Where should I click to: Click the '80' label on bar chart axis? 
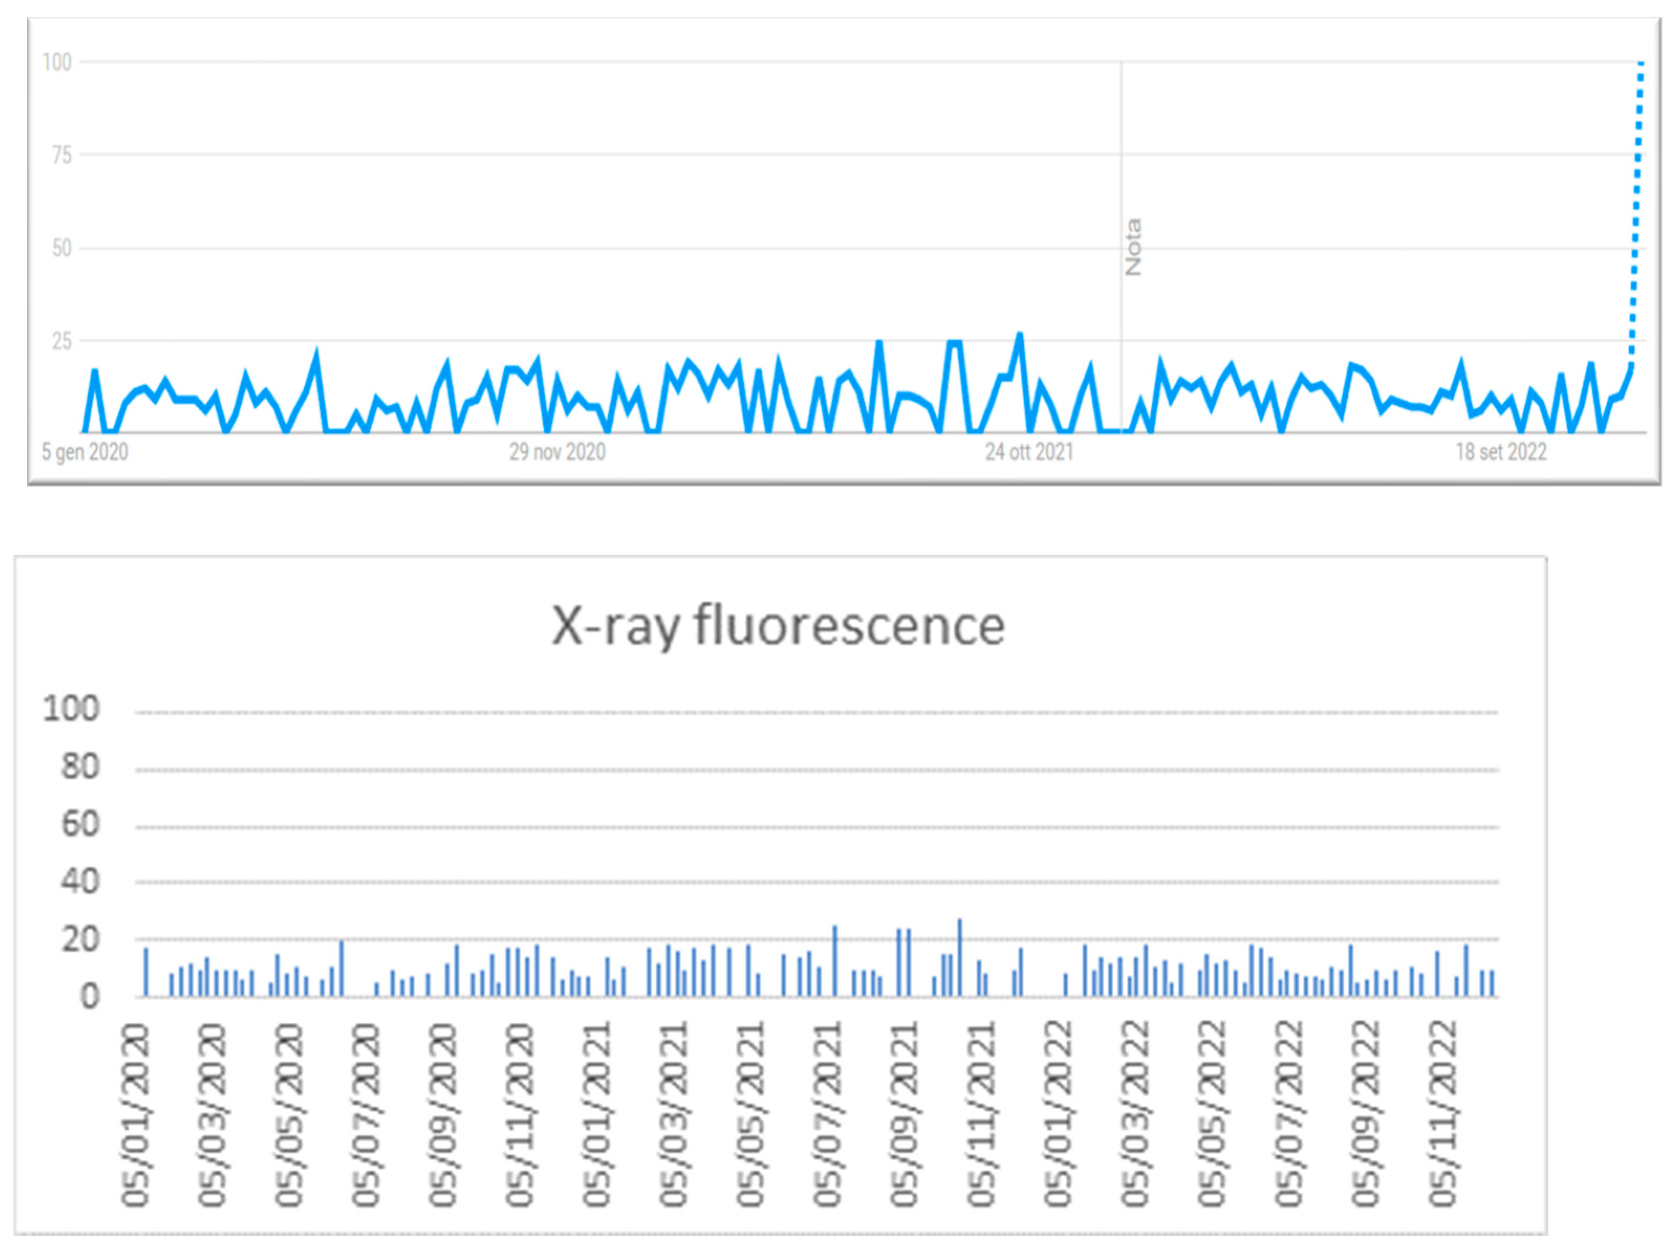pos(80,767)
